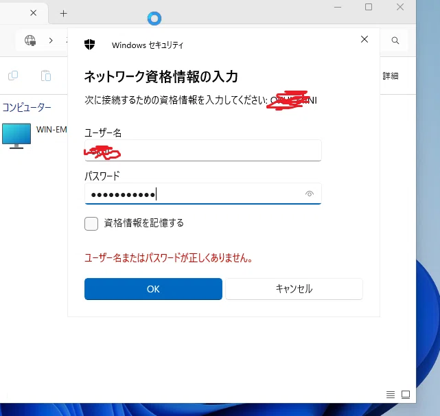This screenshot has height=416, width=440.
Task: Click the Windows Security shield icon
Action: (89, 45)
